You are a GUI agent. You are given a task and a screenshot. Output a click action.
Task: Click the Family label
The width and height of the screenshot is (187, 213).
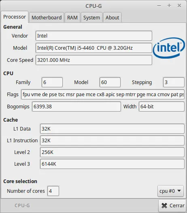click(x=23, y=82)
